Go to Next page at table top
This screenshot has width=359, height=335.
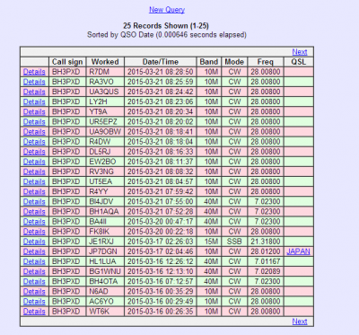tap(300, 52)
